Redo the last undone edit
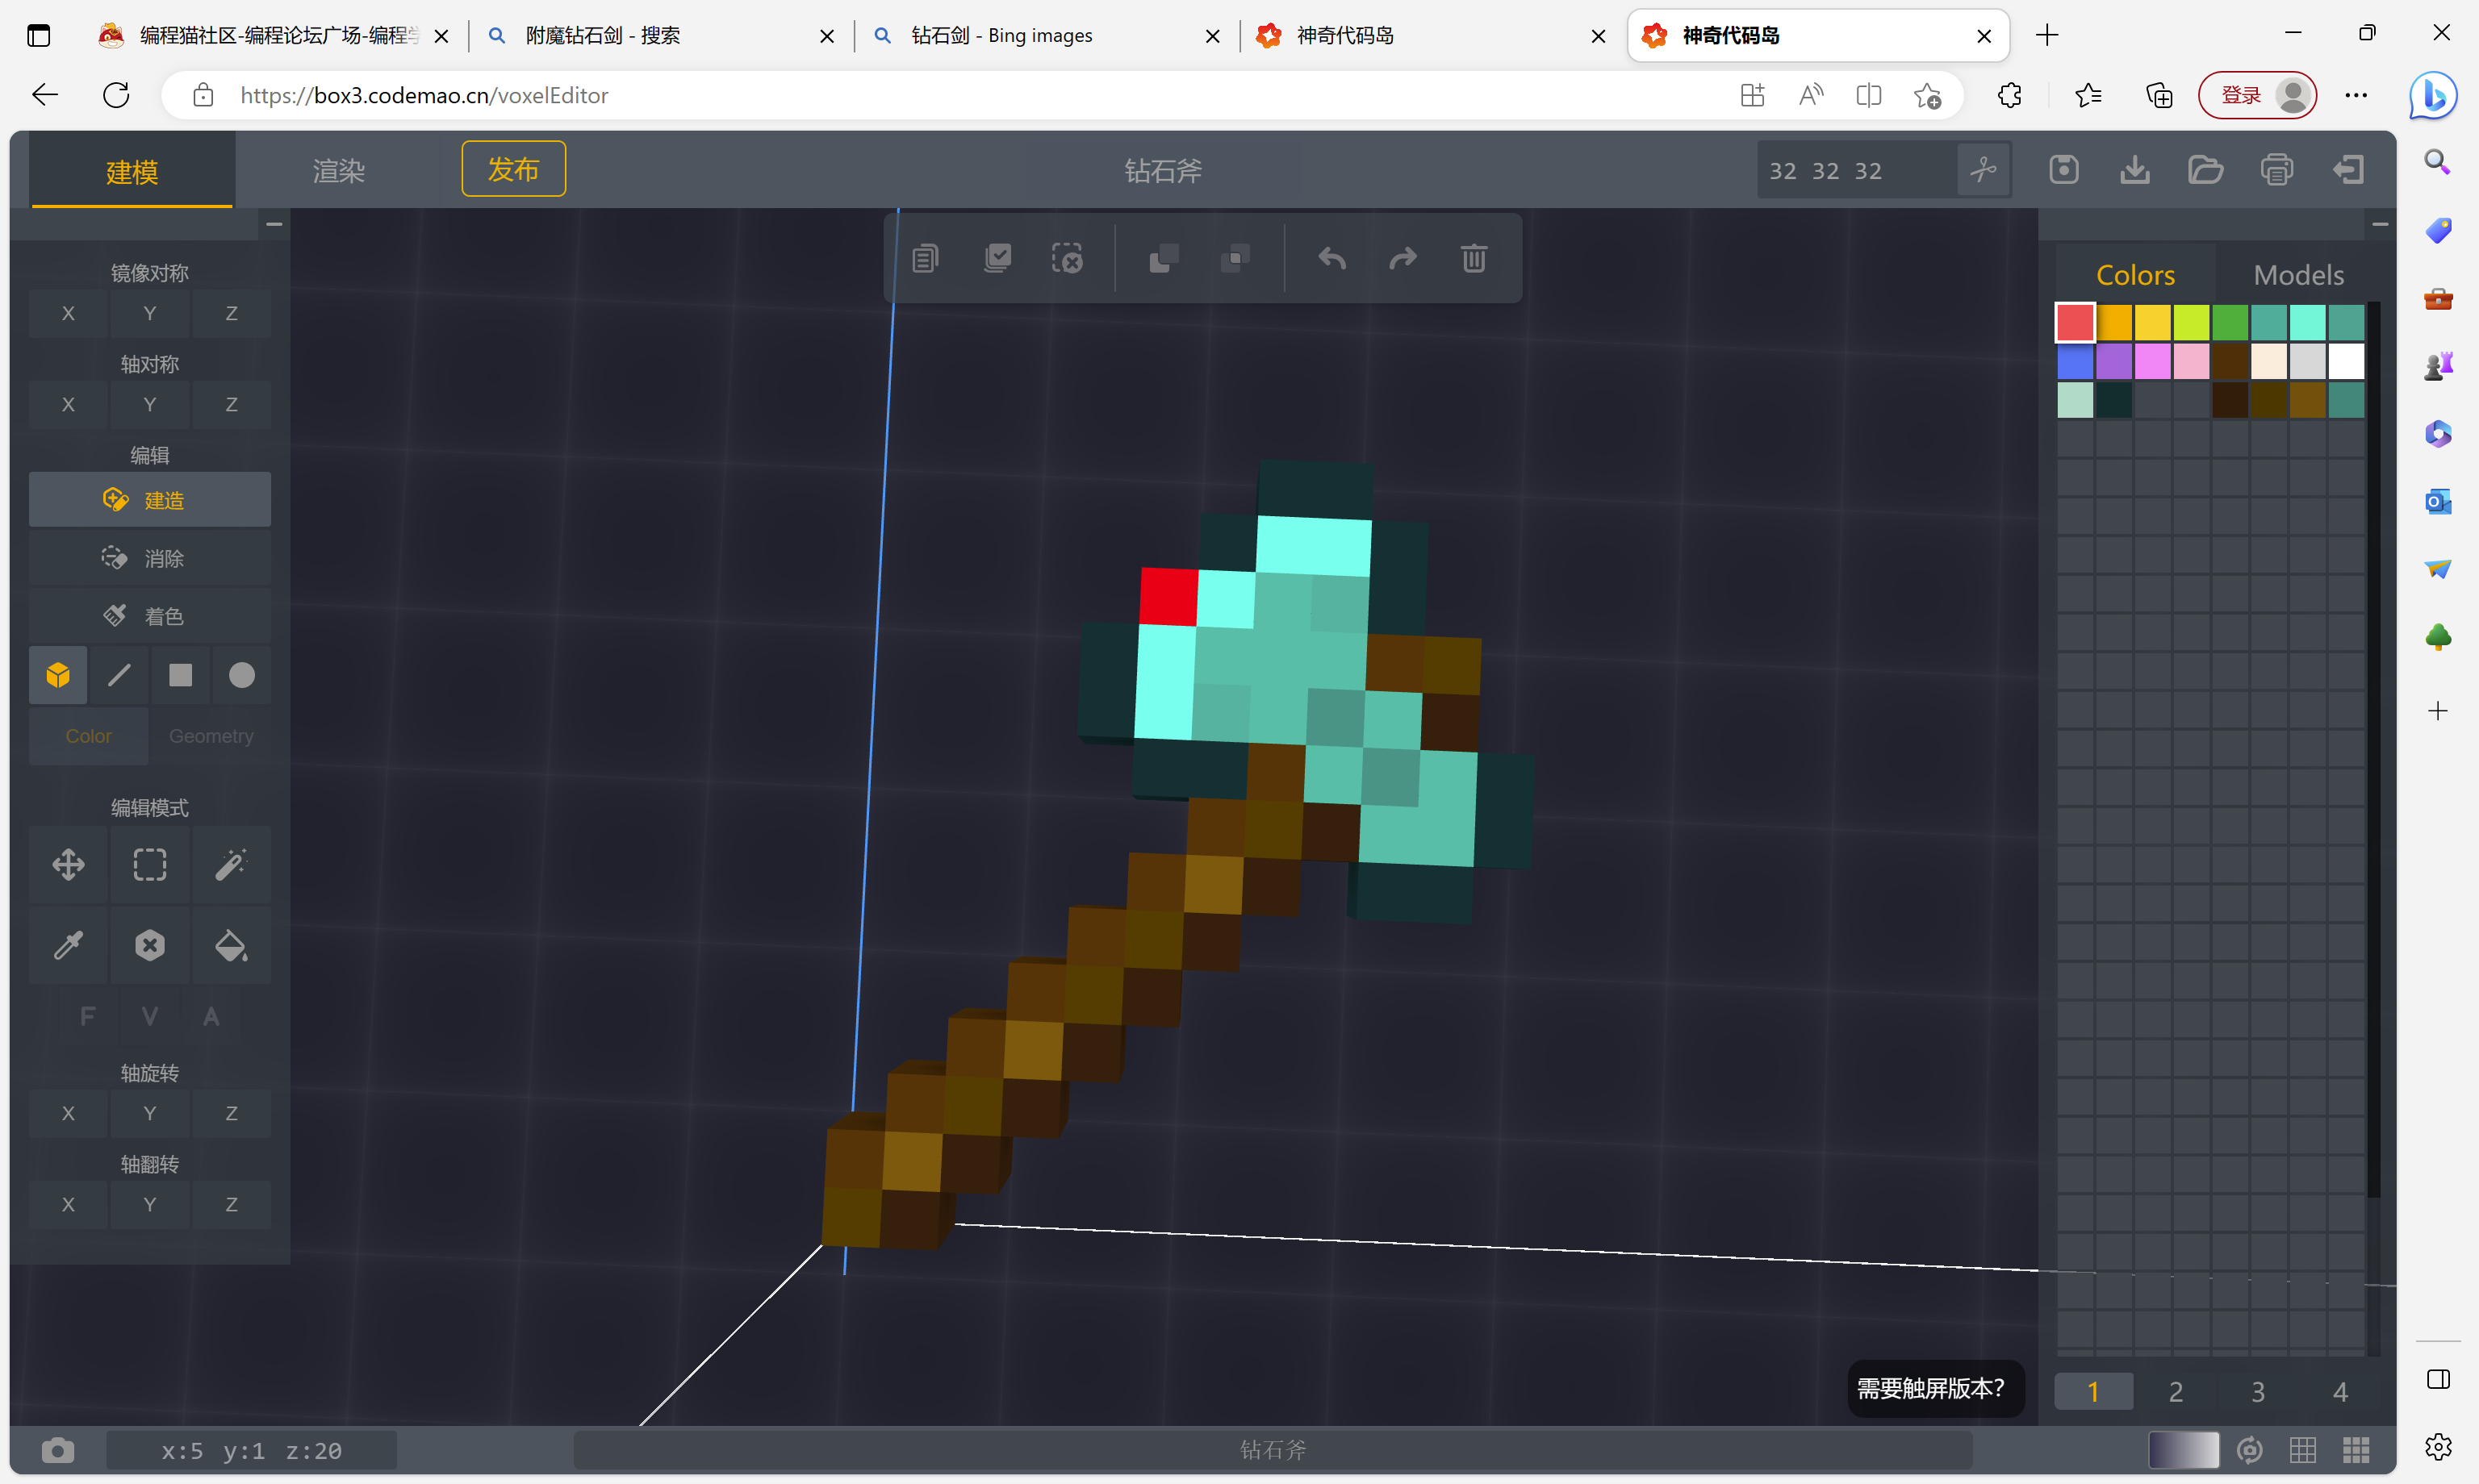 [1403, 259]
